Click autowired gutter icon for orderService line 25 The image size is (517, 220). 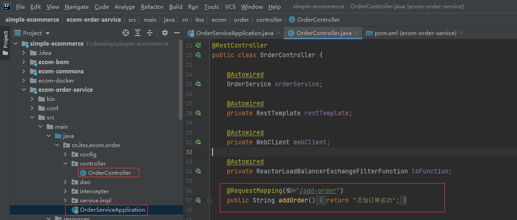(198, 84)
